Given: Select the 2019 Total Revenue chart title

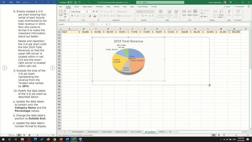Looking at the screenshot, I should (x=128, y=41).
